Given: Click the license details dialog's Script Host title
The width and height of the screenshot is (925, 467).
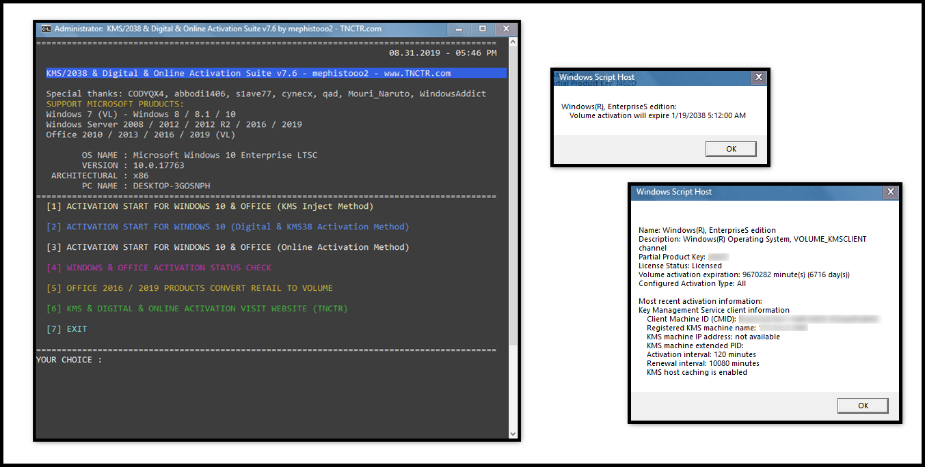Looking at the screenshot, I should coord(674,192).
